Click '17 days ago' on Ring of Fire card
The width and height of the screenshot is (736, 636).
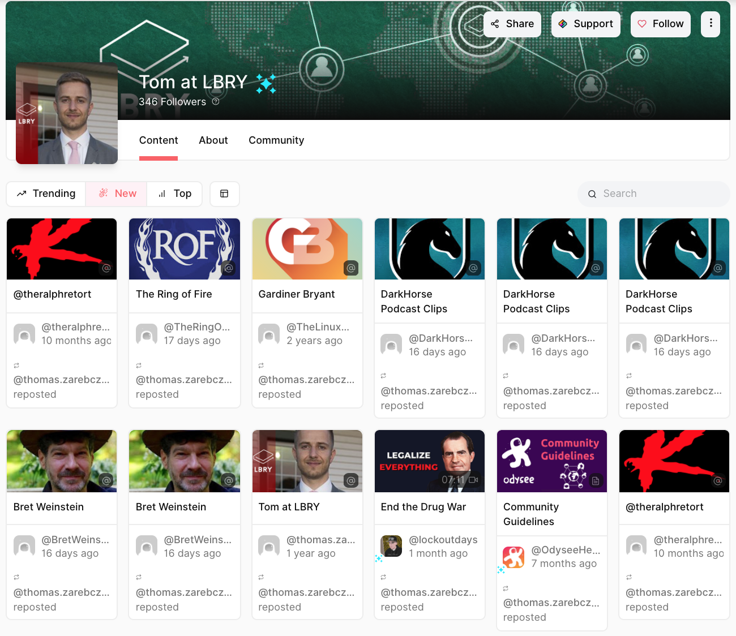[x=192, y=341]
